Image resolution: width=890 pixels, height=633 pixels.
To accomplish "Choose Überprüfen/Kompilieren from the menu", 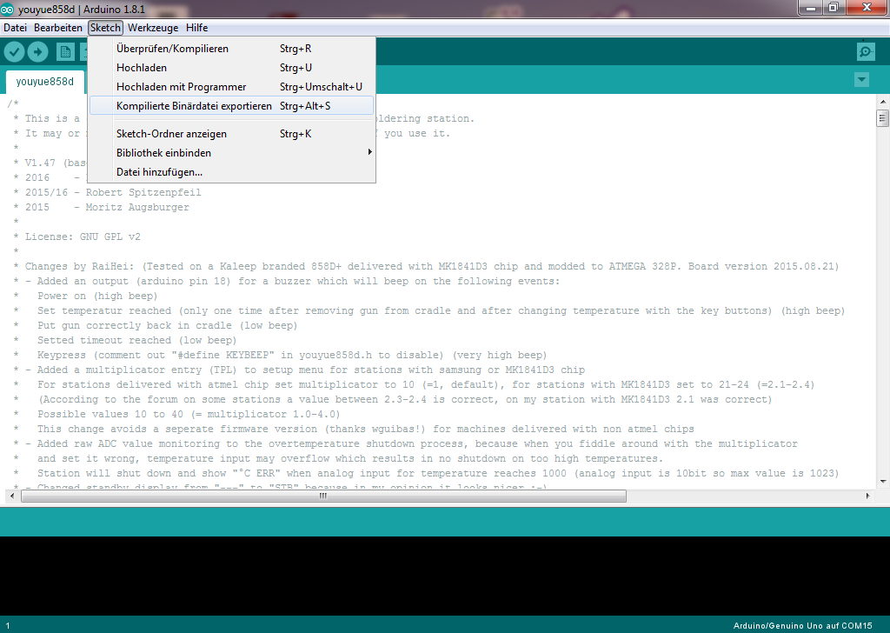I will (x=231, y=49).
